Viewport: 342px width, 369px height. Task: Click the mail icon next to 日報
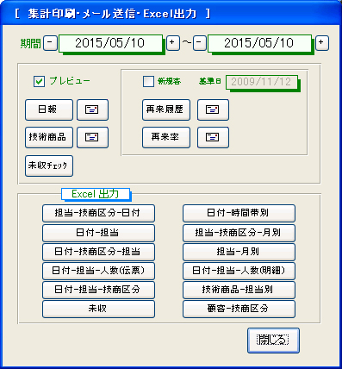click(92, 109)
